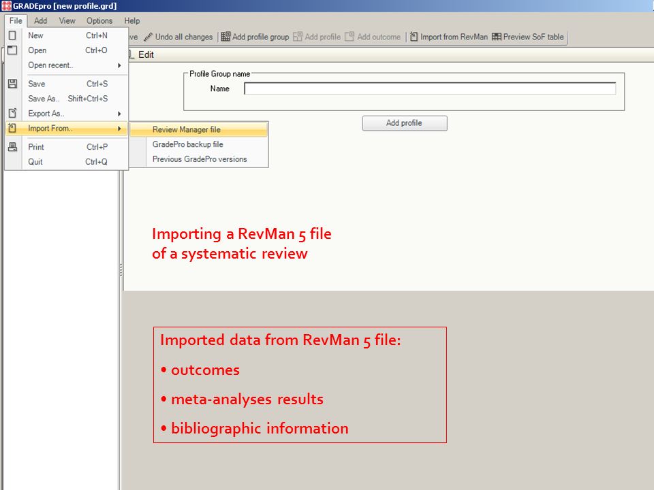
Task: Click the Add profile toolbar icon
Action: coord(298,37)
